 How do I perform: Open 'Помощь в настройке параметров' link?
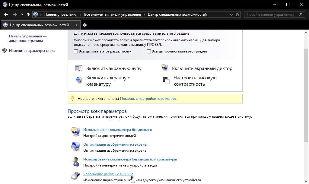click(148, 99)
